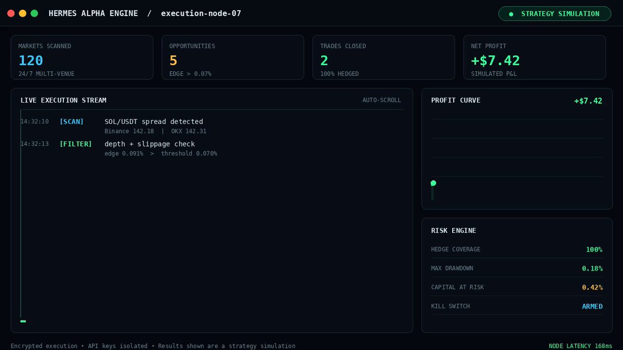Click the HEDGE COVERAGE 100% value

click(594, 249)
